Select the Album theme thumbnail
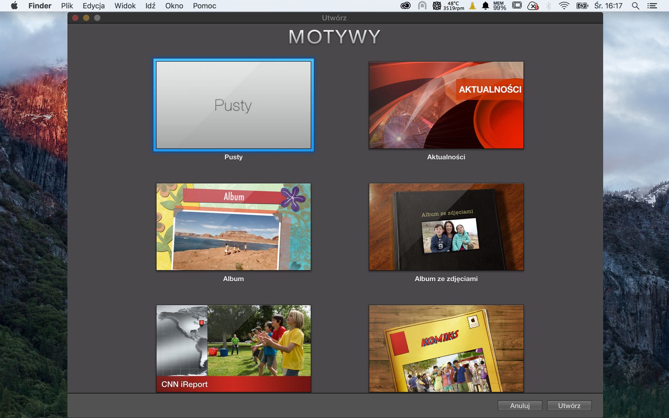 [x=233, y=227]
